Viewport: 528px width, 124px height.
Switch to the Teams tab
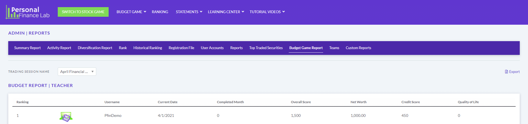(334, 48)
